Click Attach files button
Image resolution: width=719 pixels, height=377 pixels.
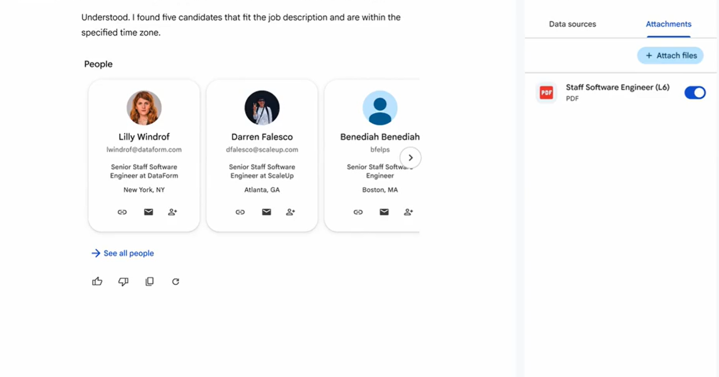click(x=671, y=56)
